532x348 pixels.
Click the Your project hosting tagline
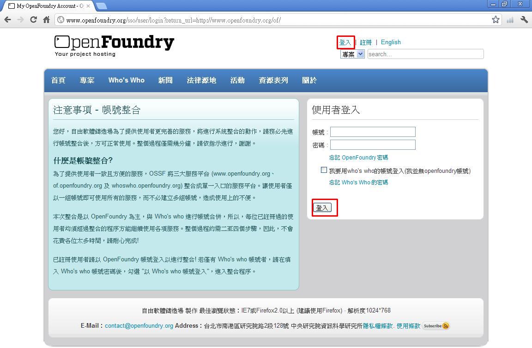(85, 54)
